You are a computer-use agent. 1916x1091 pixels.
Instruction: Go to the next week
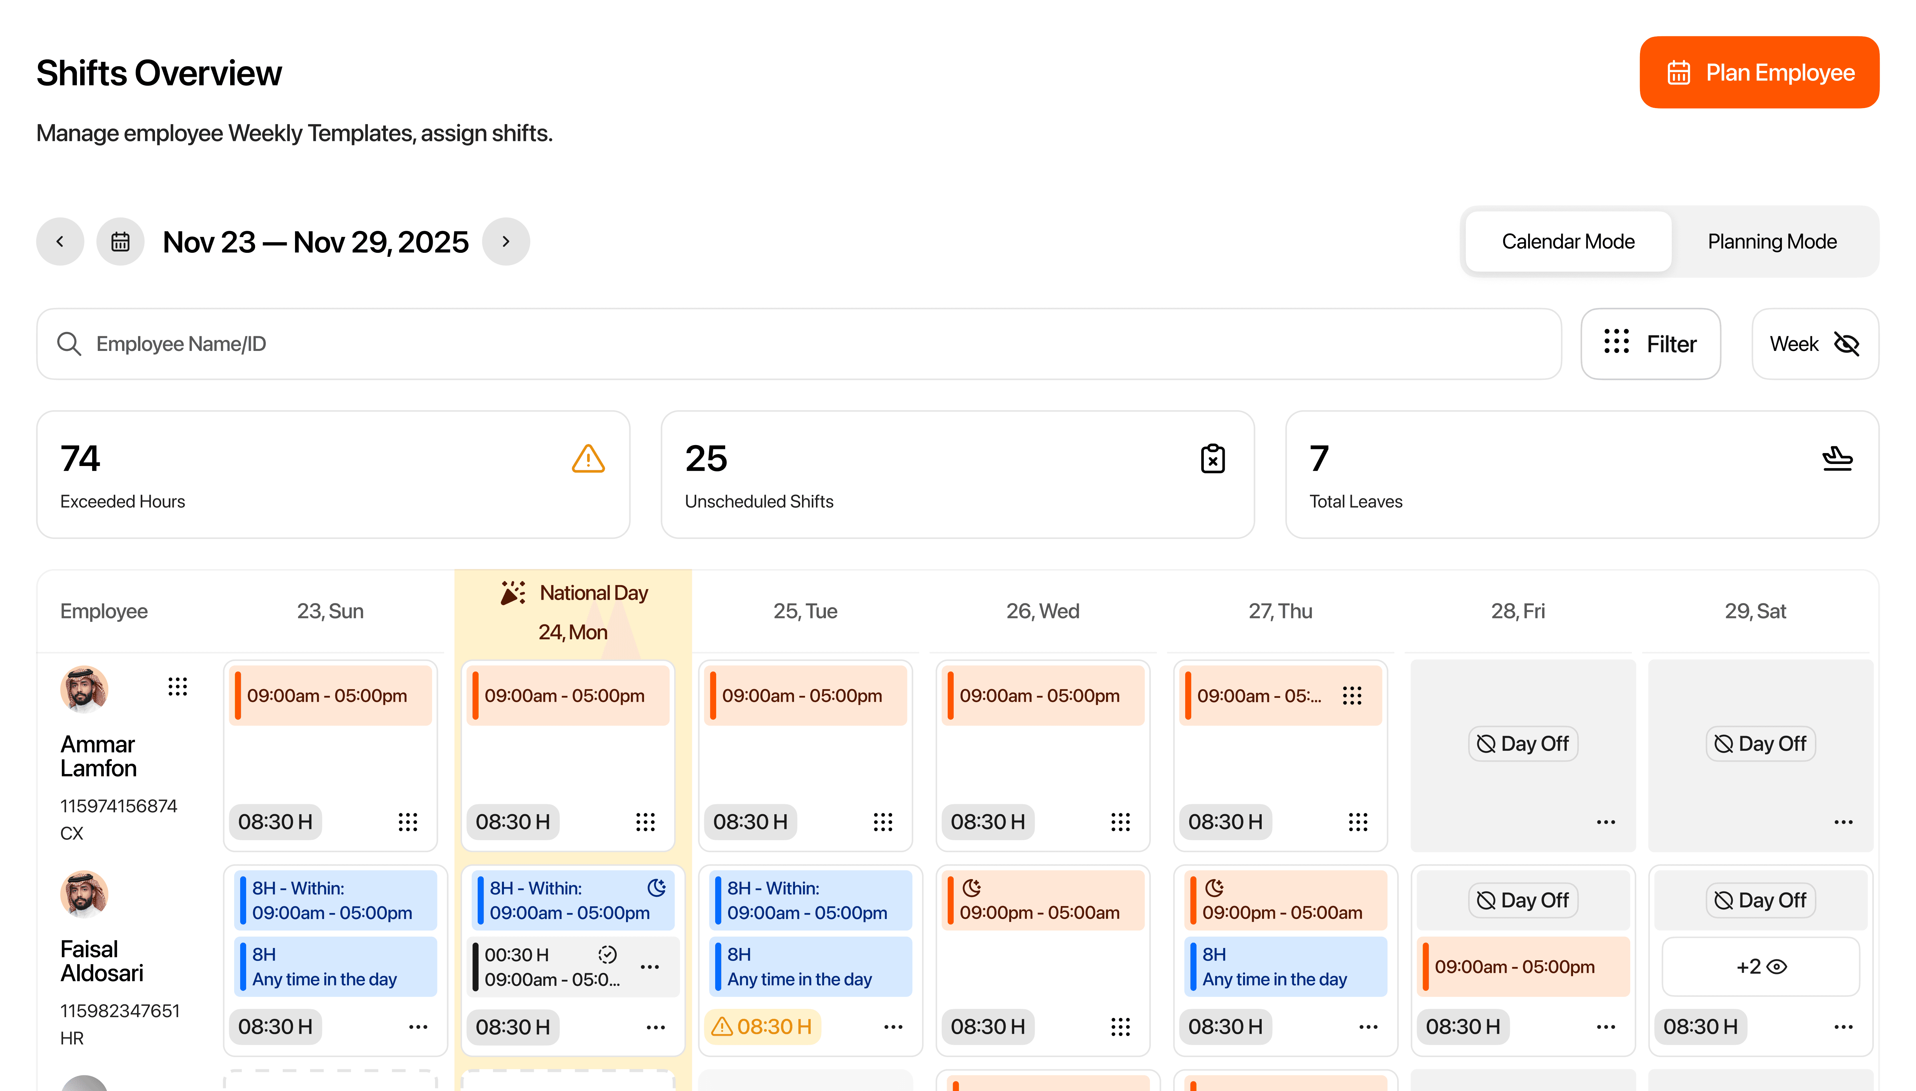(x=506, y=241)
